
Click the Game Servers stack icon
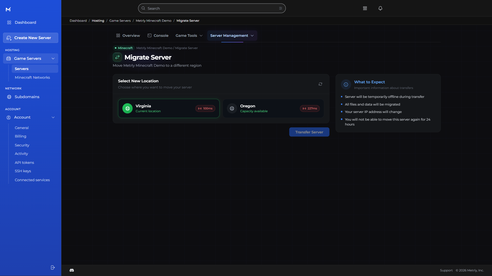coord(8,59)
